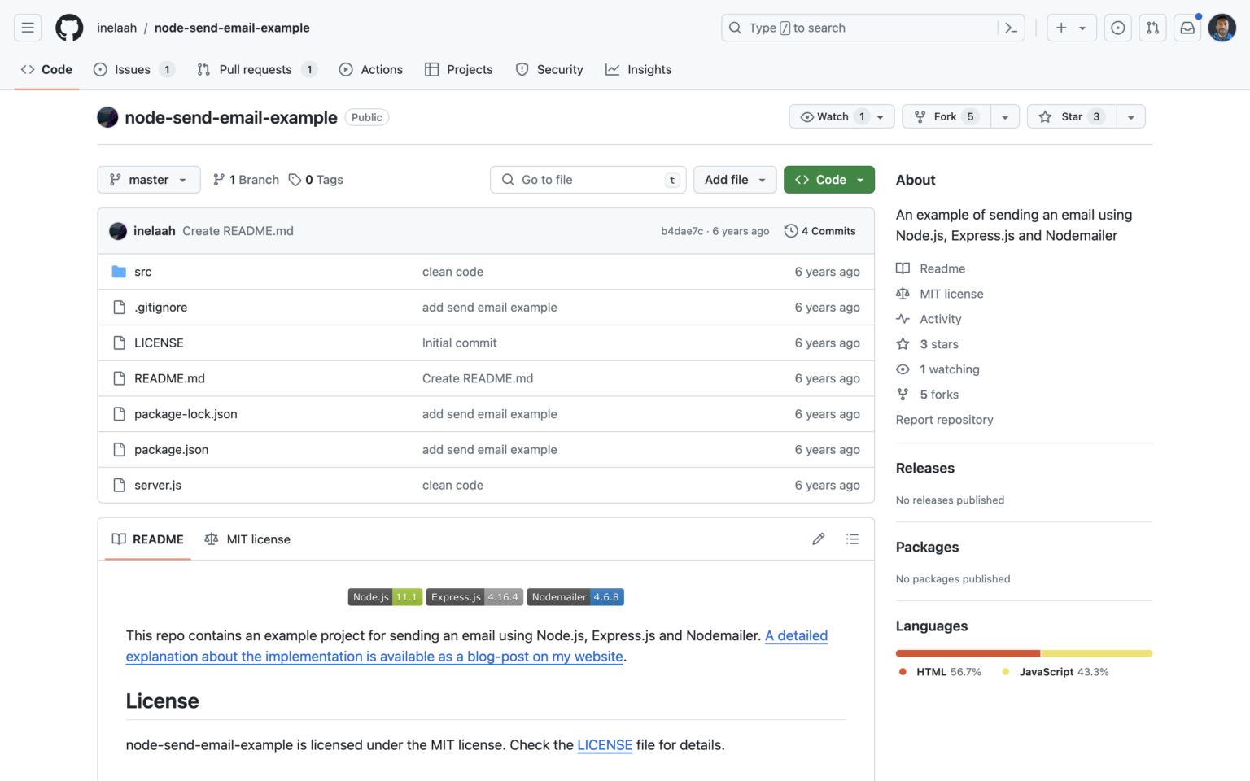The image size is (1250, 781).
Task: Open package-lock.json file
Action: (x=186, y=414)
